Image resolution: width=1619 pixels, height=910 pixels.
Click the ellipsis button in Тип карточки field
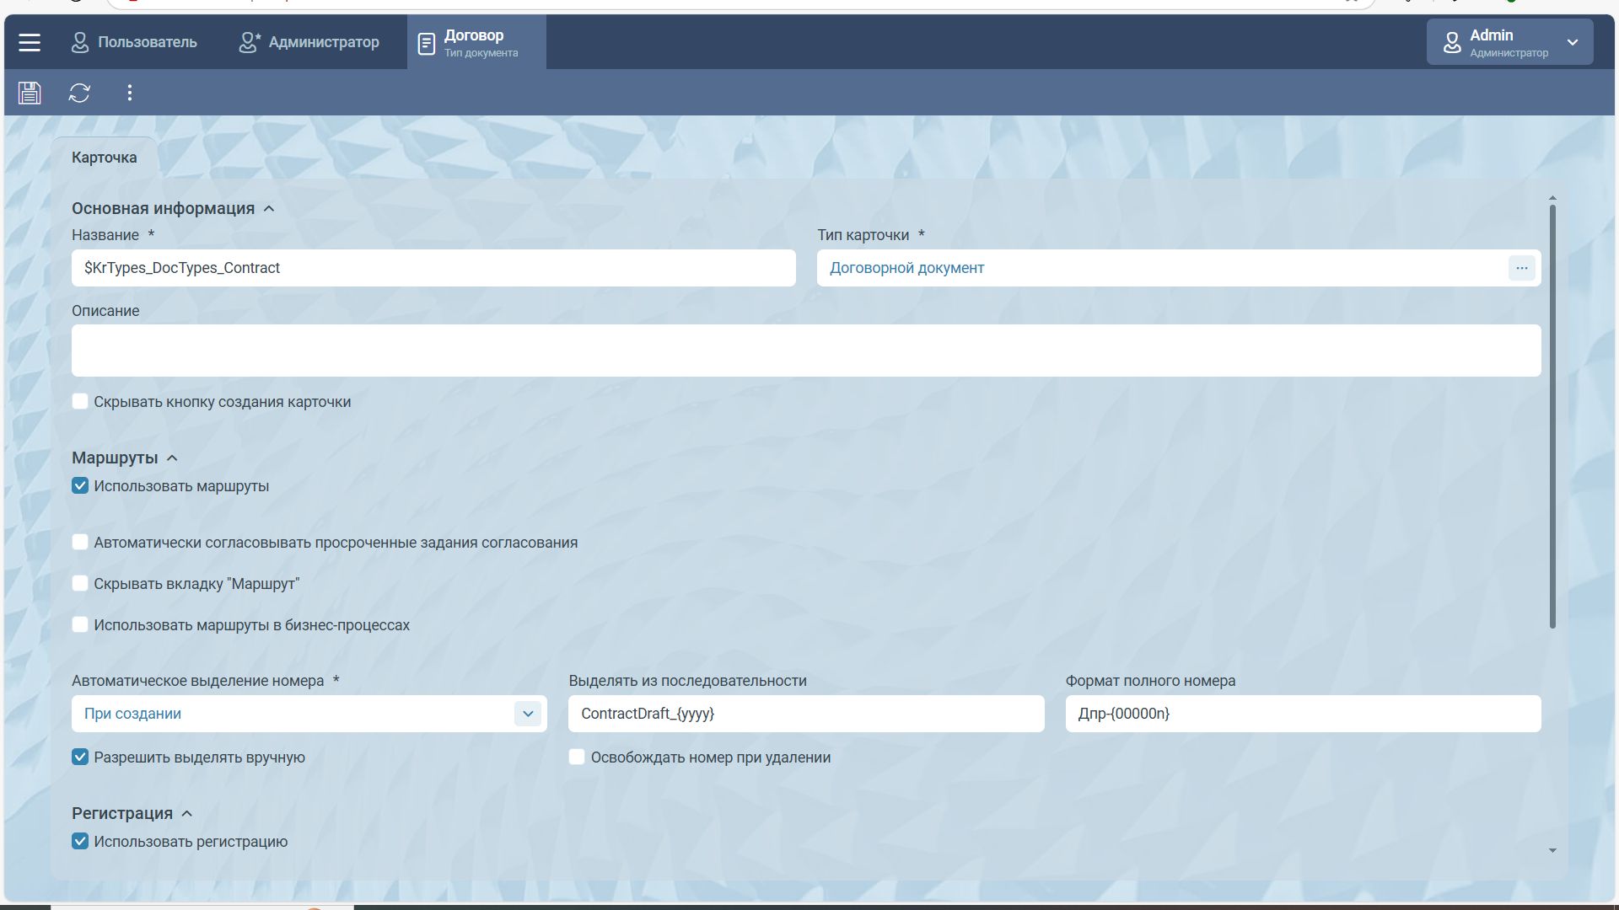pos(1521,268)
